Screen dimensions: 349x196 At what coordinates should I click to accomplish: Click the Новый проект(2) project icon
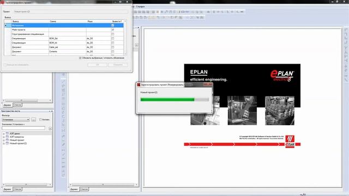click(x=7, y=144)
